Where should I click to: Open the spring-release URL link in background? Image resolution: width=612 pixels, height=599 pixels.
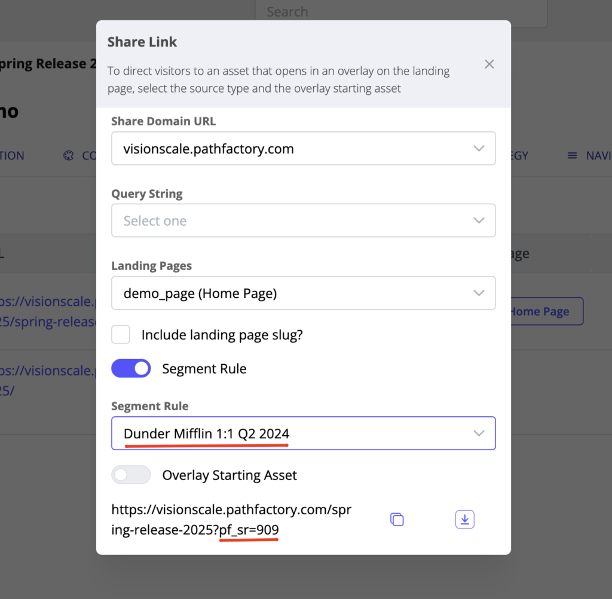click(x=48, y=311)
